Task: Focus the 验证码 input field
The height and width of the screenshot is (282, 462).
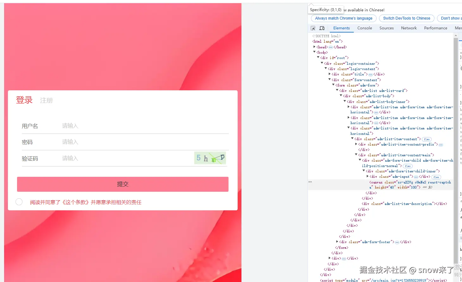Action: click(127, 158)
